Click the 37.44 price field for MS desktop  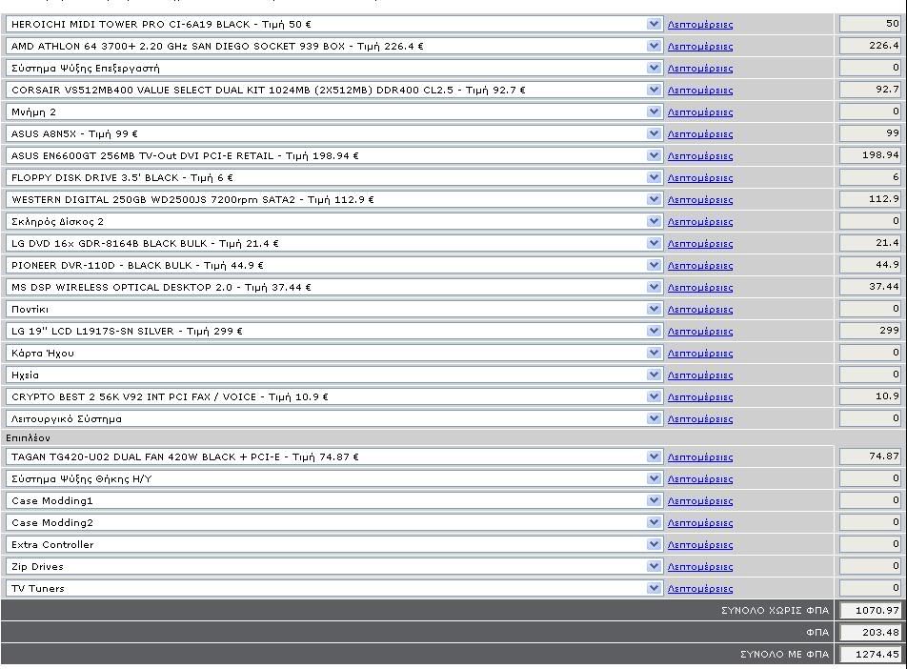870,287
